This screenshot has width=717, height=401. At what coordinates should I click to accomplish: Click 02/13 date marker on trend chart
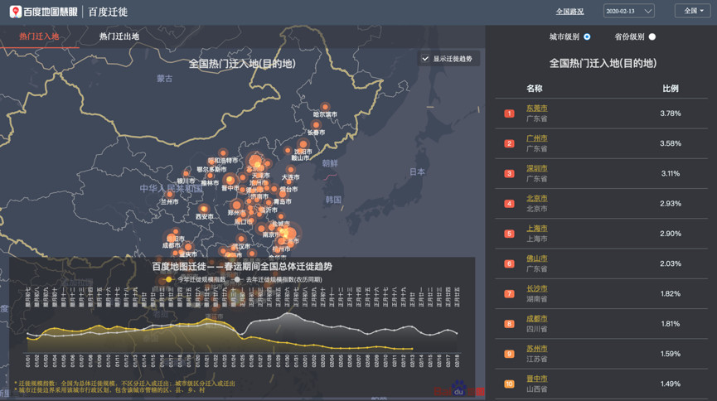point(413,360)
